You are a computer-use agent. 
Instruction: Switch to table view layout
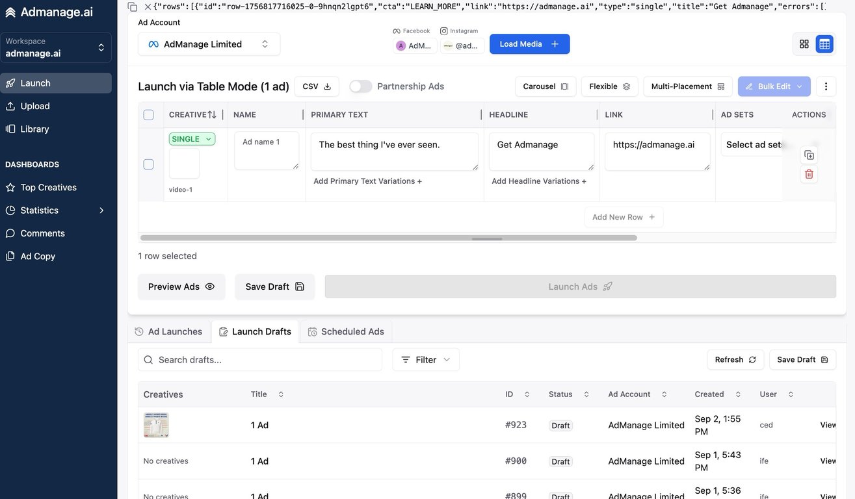coord(824,44)
